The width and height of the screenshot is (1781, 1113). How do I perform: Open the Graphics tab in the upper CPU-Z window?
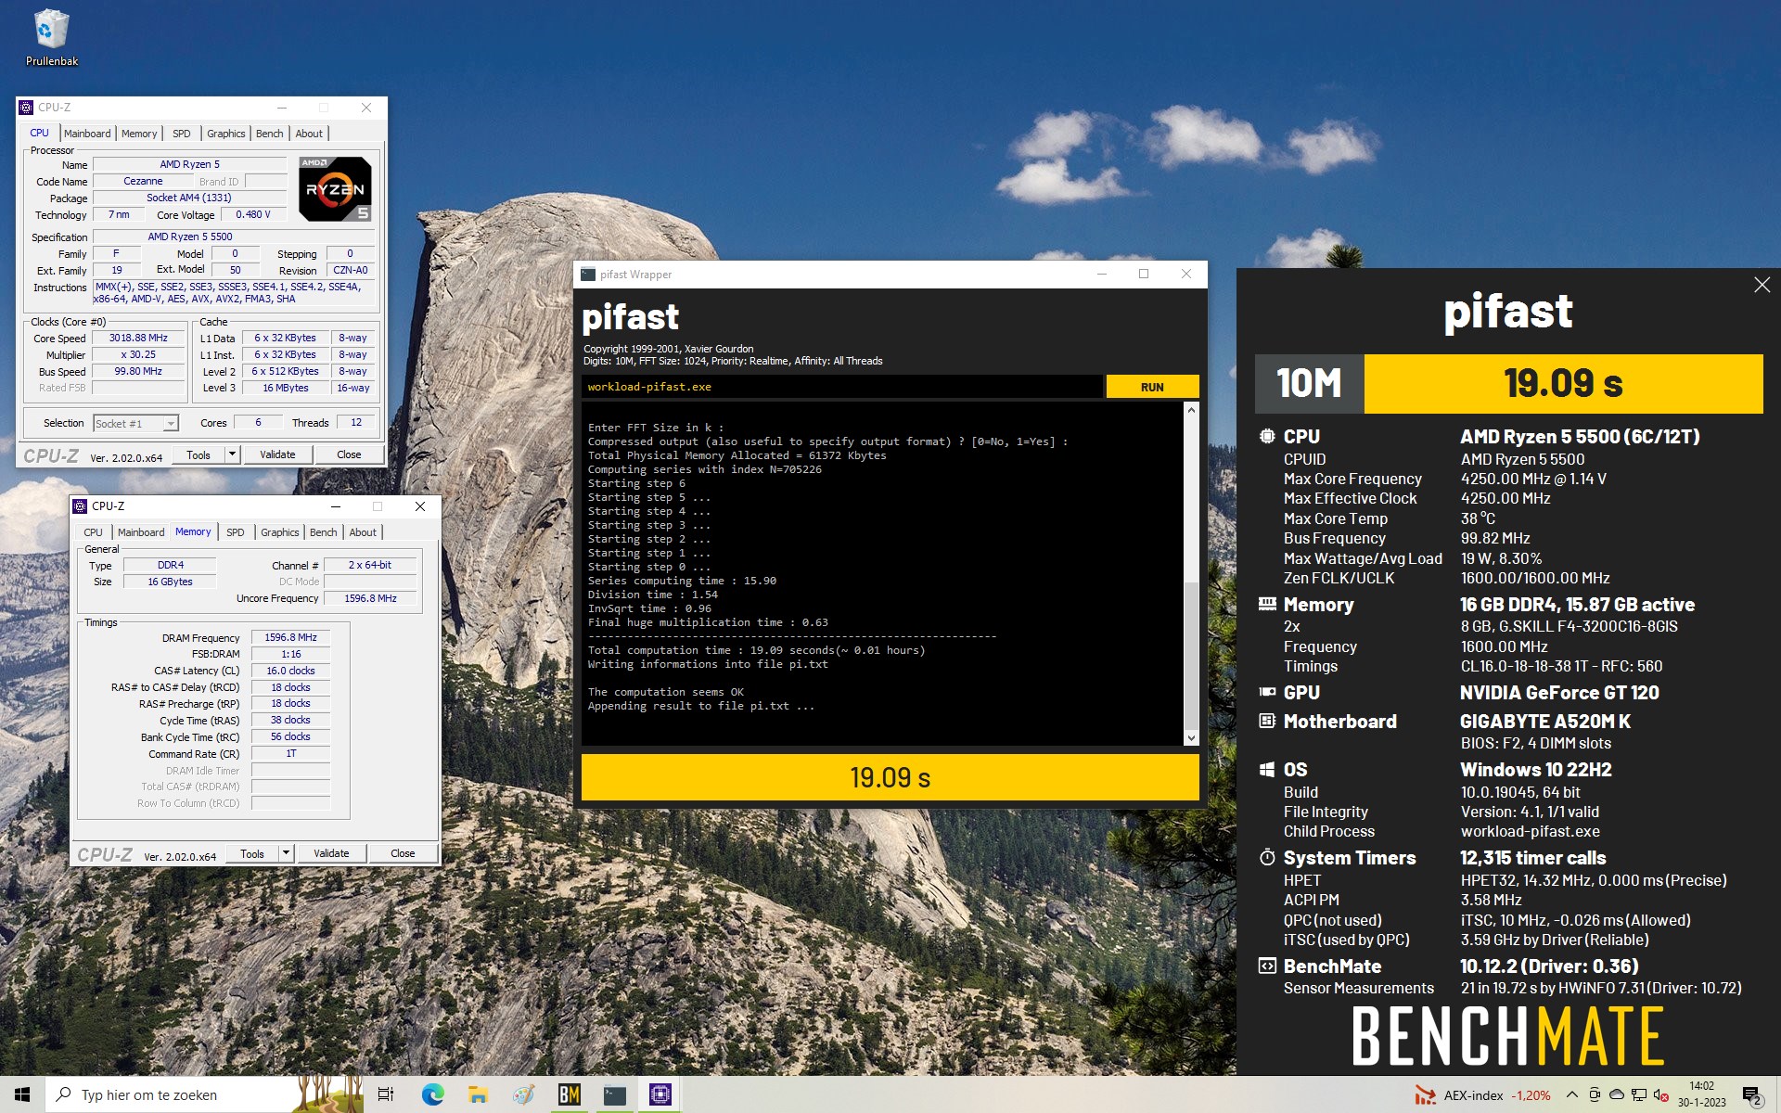pos(226,134)
